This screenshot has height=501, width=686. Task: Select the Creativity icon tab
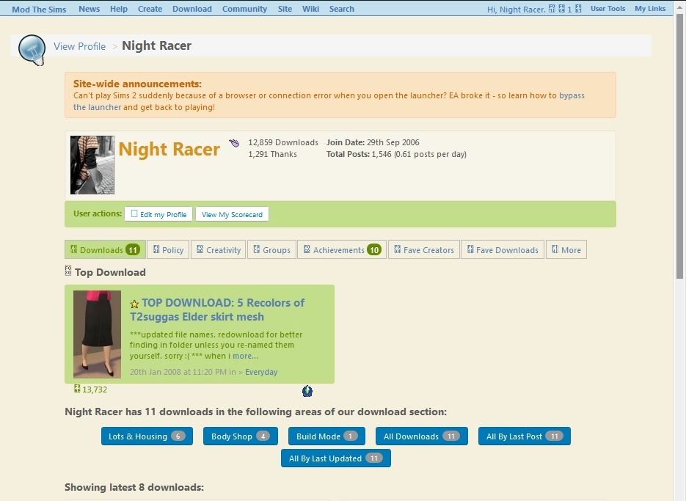[201, 249]
